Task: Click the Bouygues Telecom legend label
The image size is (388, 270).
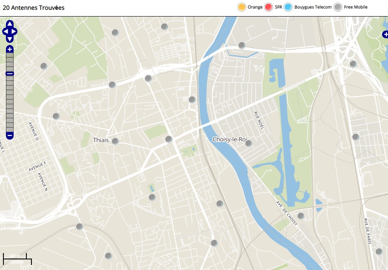Action: [x=313, y=7]
